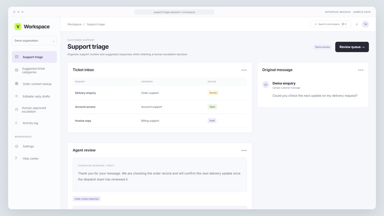The height and width of the screenshot is (216, 384).
Task: Click the Settings gear icon
Action: click(x=17, y=146)
